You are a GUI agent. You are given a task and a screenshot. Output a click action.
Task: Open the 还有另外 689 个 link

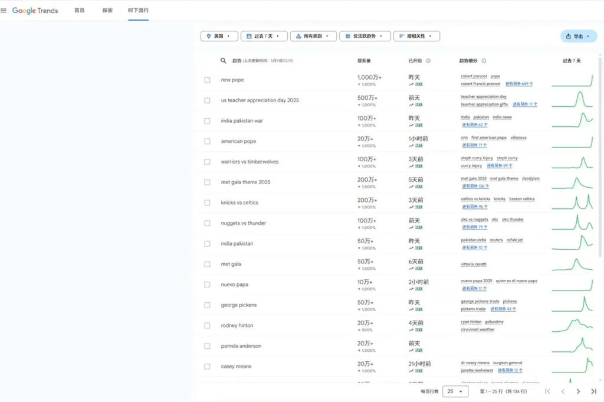[519, 84]
